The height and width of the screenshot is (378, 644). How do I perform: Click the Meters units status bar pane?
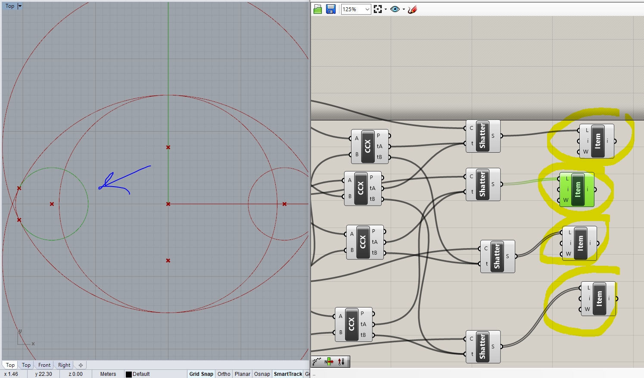(x=108, y=374)
